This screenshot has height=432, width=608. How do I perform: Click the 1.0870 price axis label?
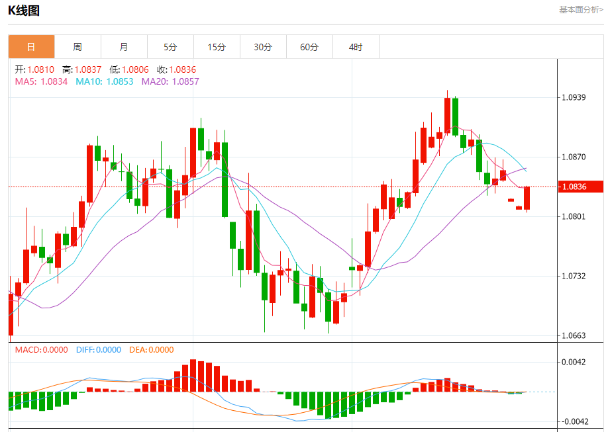coord(574,157)
